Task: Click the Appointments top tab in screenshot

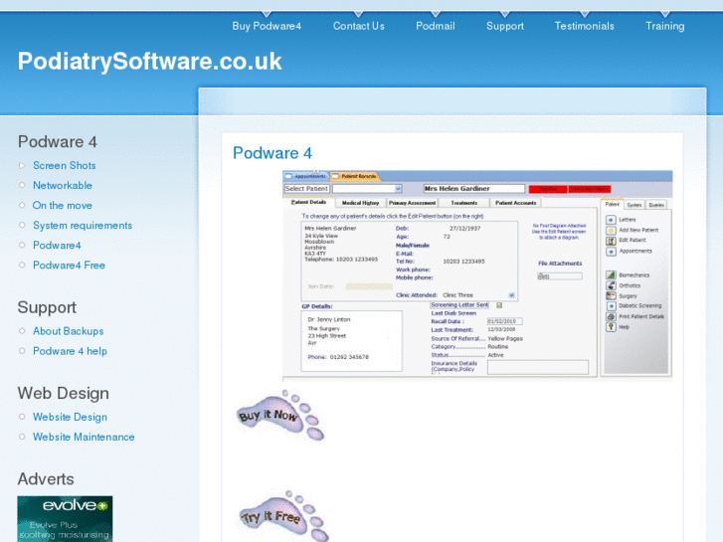Action: point(306,176)
